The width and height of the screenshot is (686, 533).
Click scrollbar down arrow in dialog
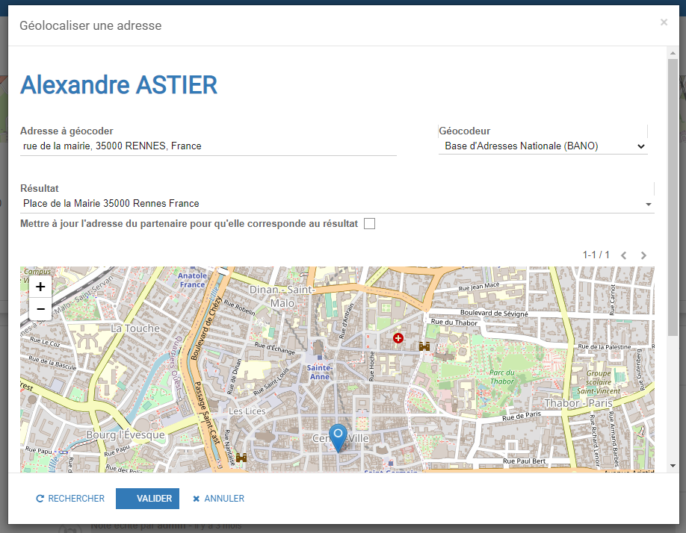click(673, 466)
